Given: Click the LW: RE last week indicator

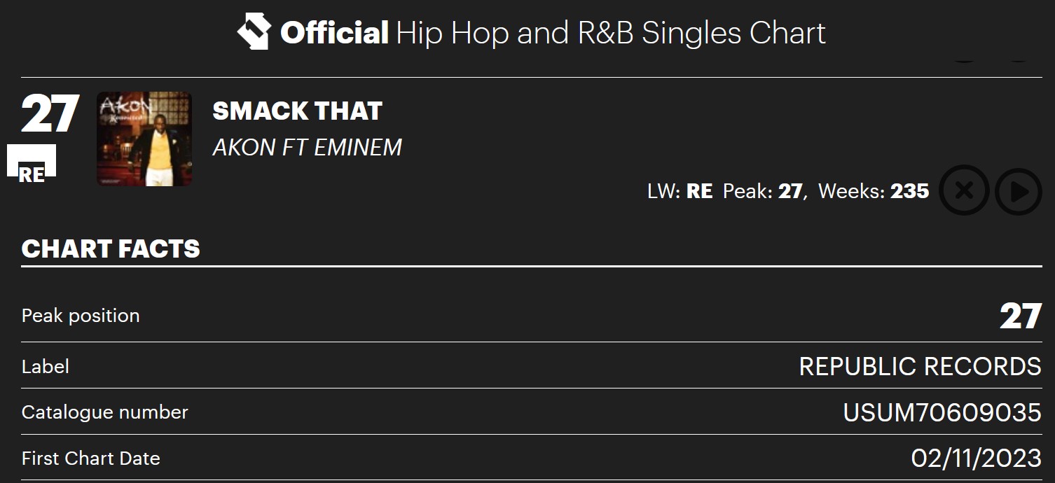Looking at the screenshot, I should pos(680,191).
